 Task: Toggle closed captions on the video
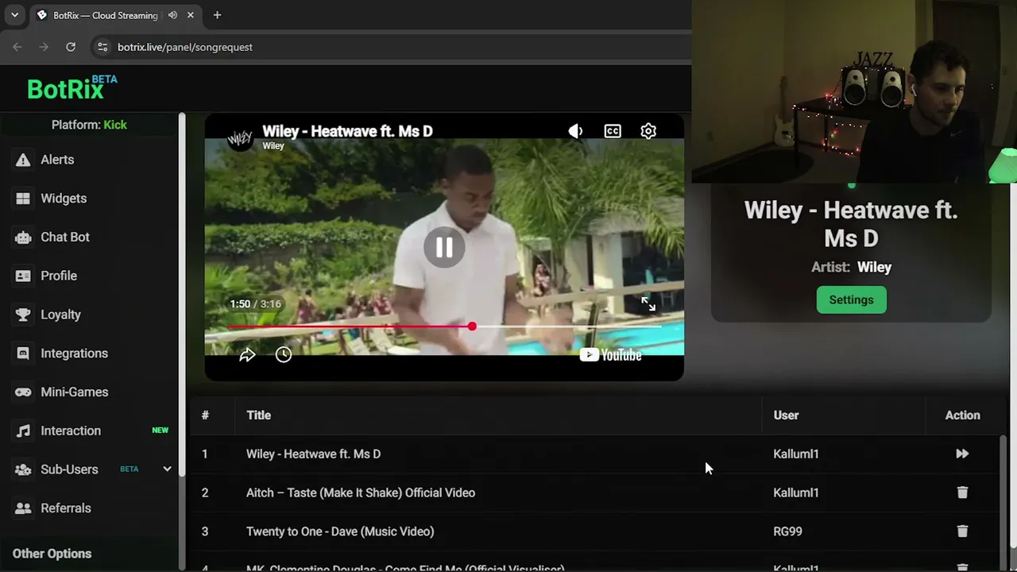point(612,131)
